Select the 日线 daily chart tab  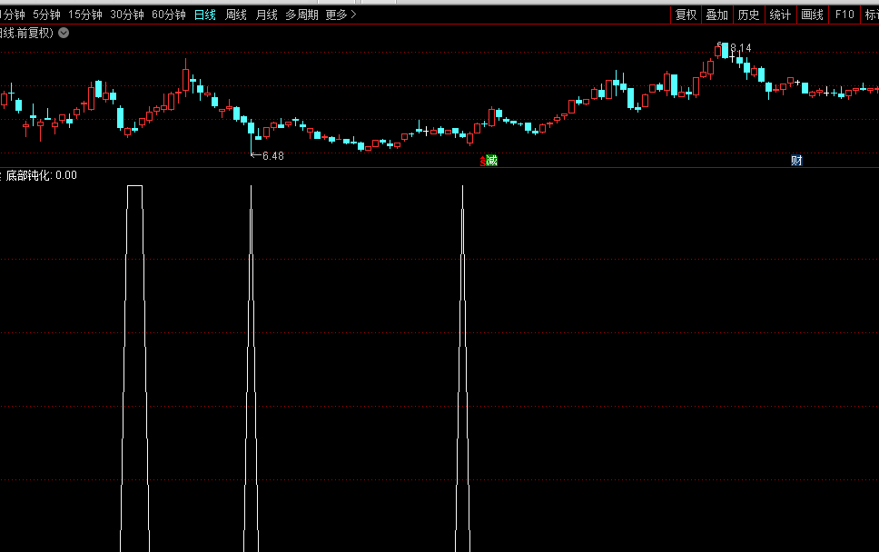pyautogui.click(x=205, y=15)
